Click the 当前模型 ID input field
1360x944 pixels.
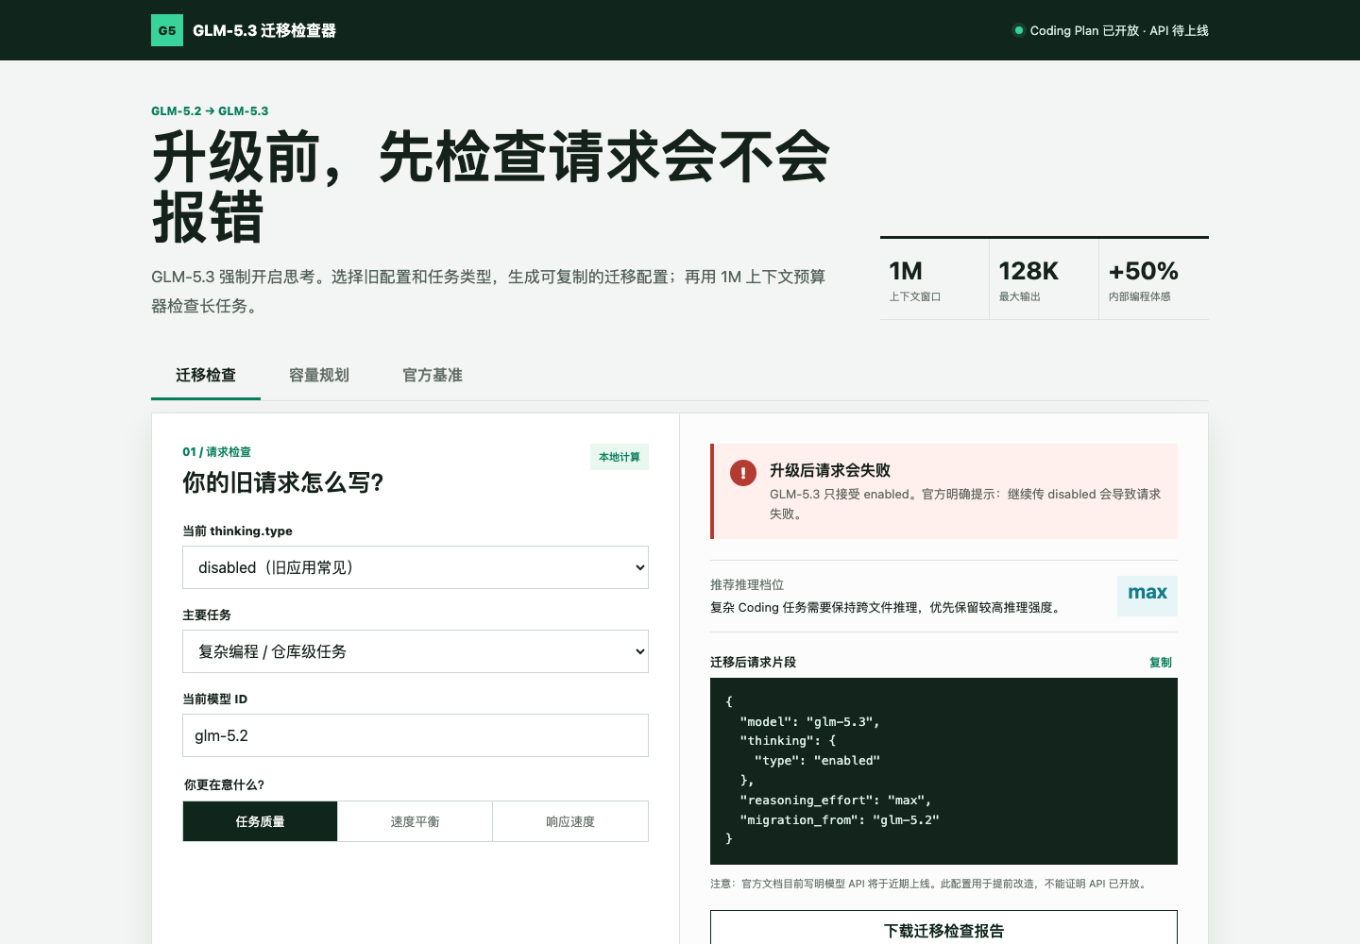416,735
